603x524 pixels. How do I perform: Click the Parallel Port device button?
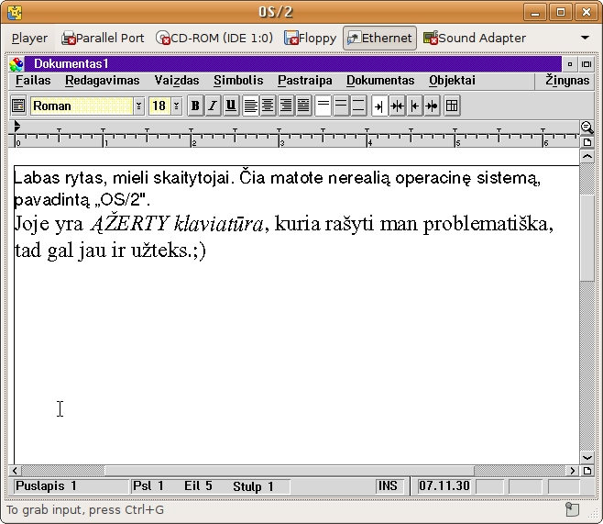click(x=103, y=39)
